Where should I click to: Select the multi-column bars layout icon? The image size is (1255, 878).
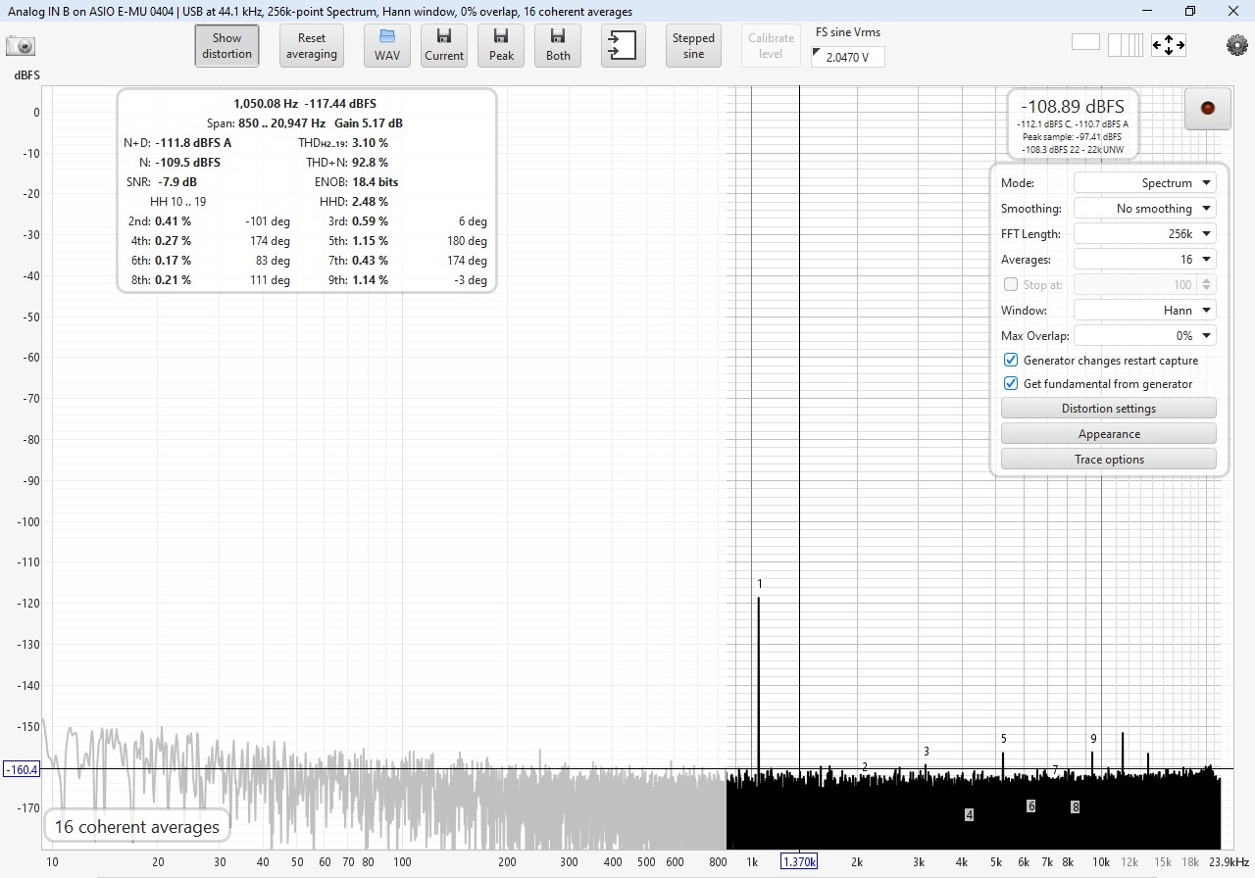coord(1127,45)
